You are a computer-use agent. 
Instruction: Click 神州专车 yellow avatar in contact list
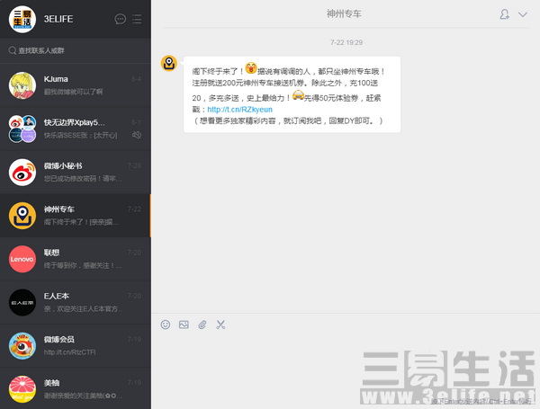(22, 216)
